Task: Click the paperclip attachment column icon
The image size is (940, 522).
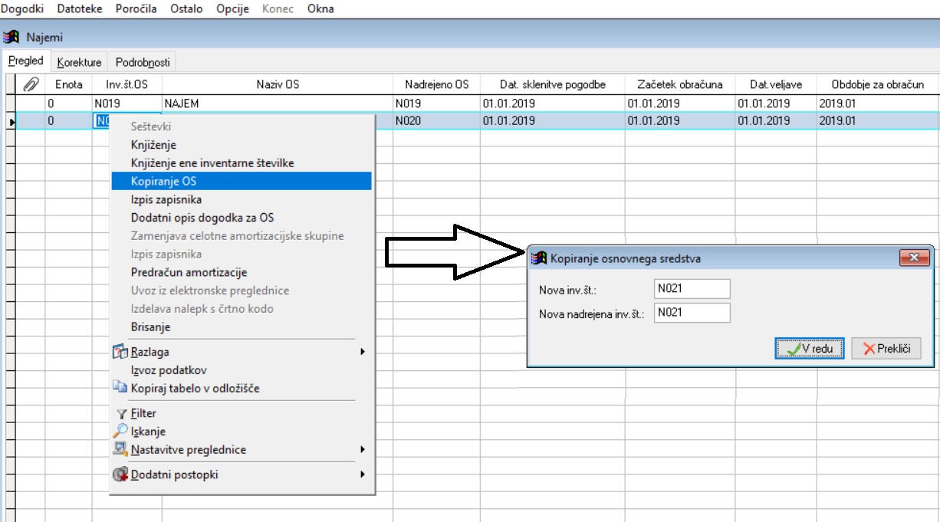Action: (x=31, y=84)
